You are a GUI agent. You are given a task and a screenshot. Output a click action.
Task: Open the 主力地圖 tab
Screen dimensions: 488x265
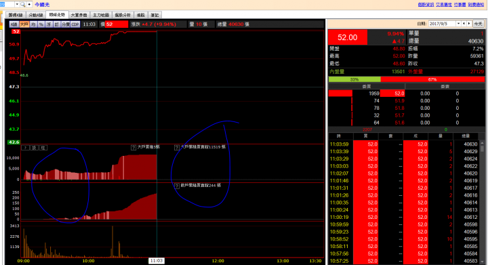click(x=101, y=15)
